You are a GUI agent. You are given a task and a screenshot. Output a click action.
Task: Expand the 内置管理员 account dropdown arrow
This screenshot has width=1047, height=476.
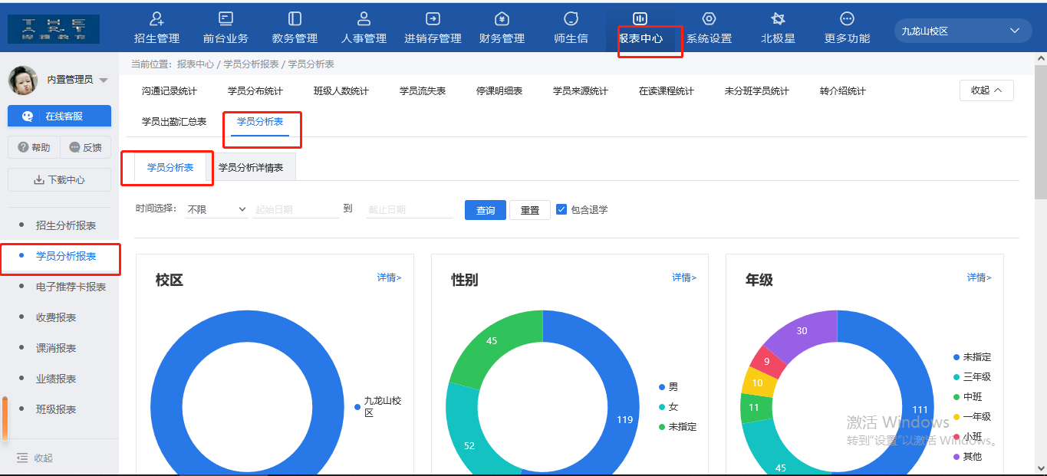[104, 80]
